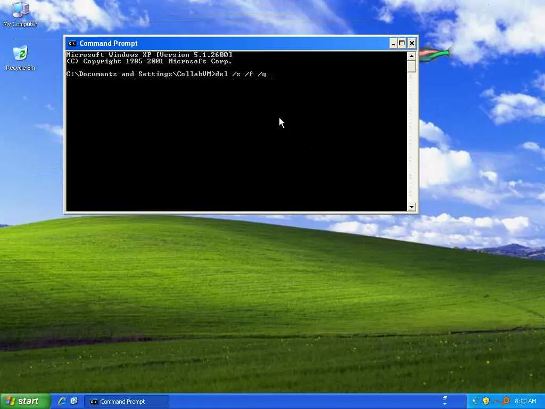Open the Start menu
545x409 pixels.
pyautogui.click(x=25, y=401)
